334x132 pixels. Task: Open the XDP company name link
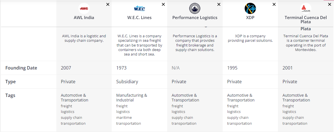coord(250,18)
